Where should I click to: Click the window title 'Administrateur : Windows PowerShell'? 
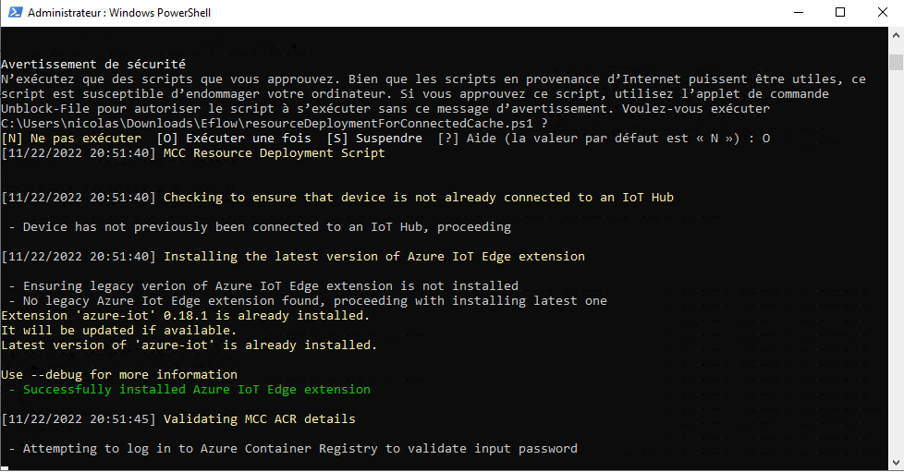pyautogui.click(x=119, y=14)
